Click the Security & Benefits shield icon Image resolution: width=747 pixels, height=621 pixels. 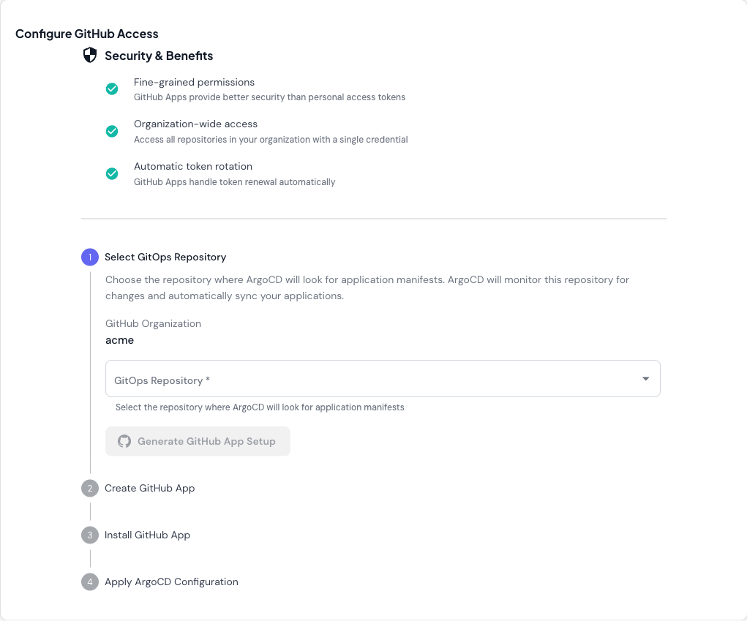90,55
